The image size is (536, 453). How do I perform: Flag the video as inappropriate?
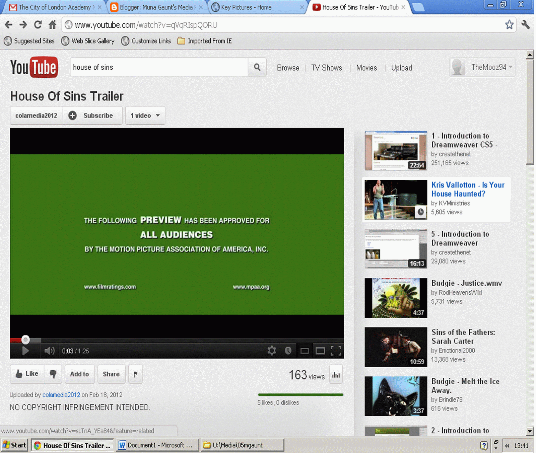tap(136, 374)
